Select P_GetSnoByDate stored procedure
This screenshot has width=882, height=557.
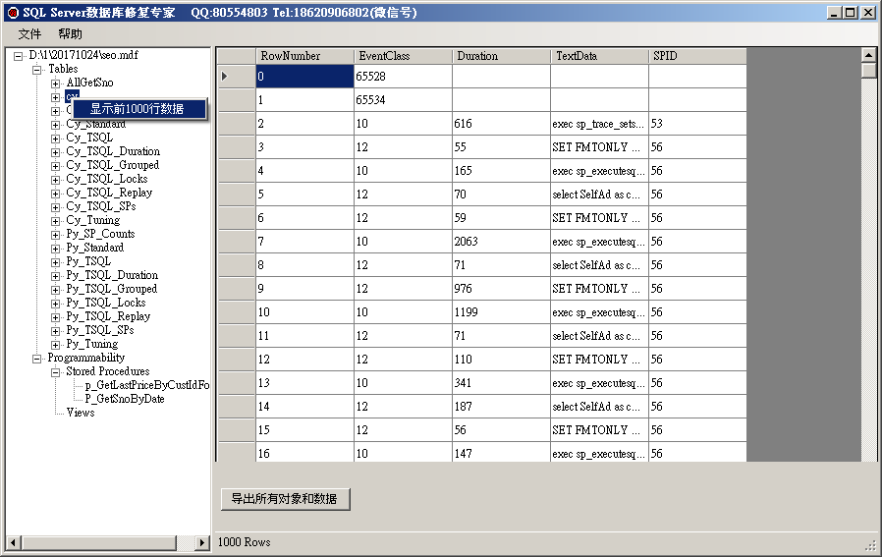(125, 399)
